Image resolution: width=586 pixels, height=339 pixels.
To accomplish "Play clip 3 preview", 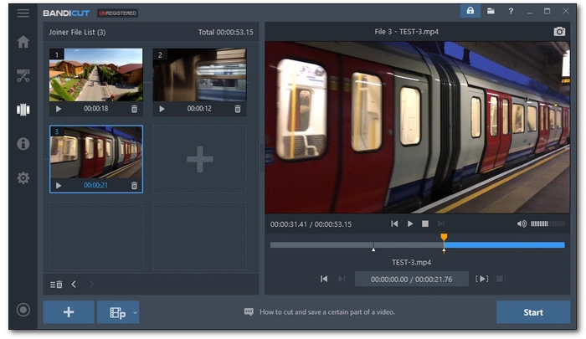I will pos(59,185).
